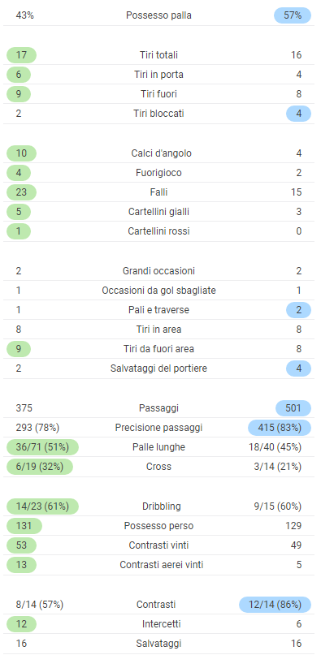Image resolution: width=321 pixels, height=668 pixels.
Task: Click the blue 4 next to Tiri bloccati
Action: point(298,114)
